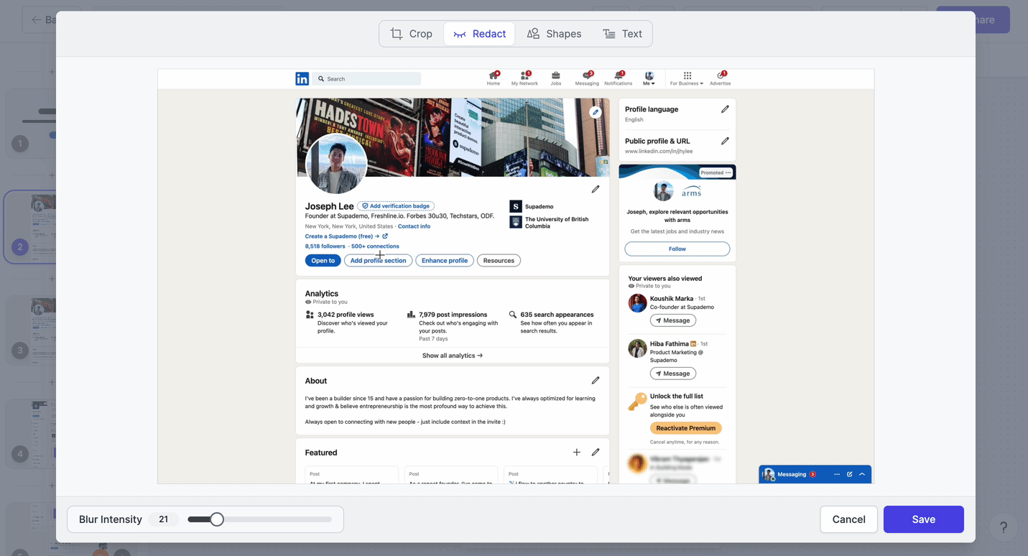1028x556 pixels.
Task: Save the redacted image
Action: point(923,519)
